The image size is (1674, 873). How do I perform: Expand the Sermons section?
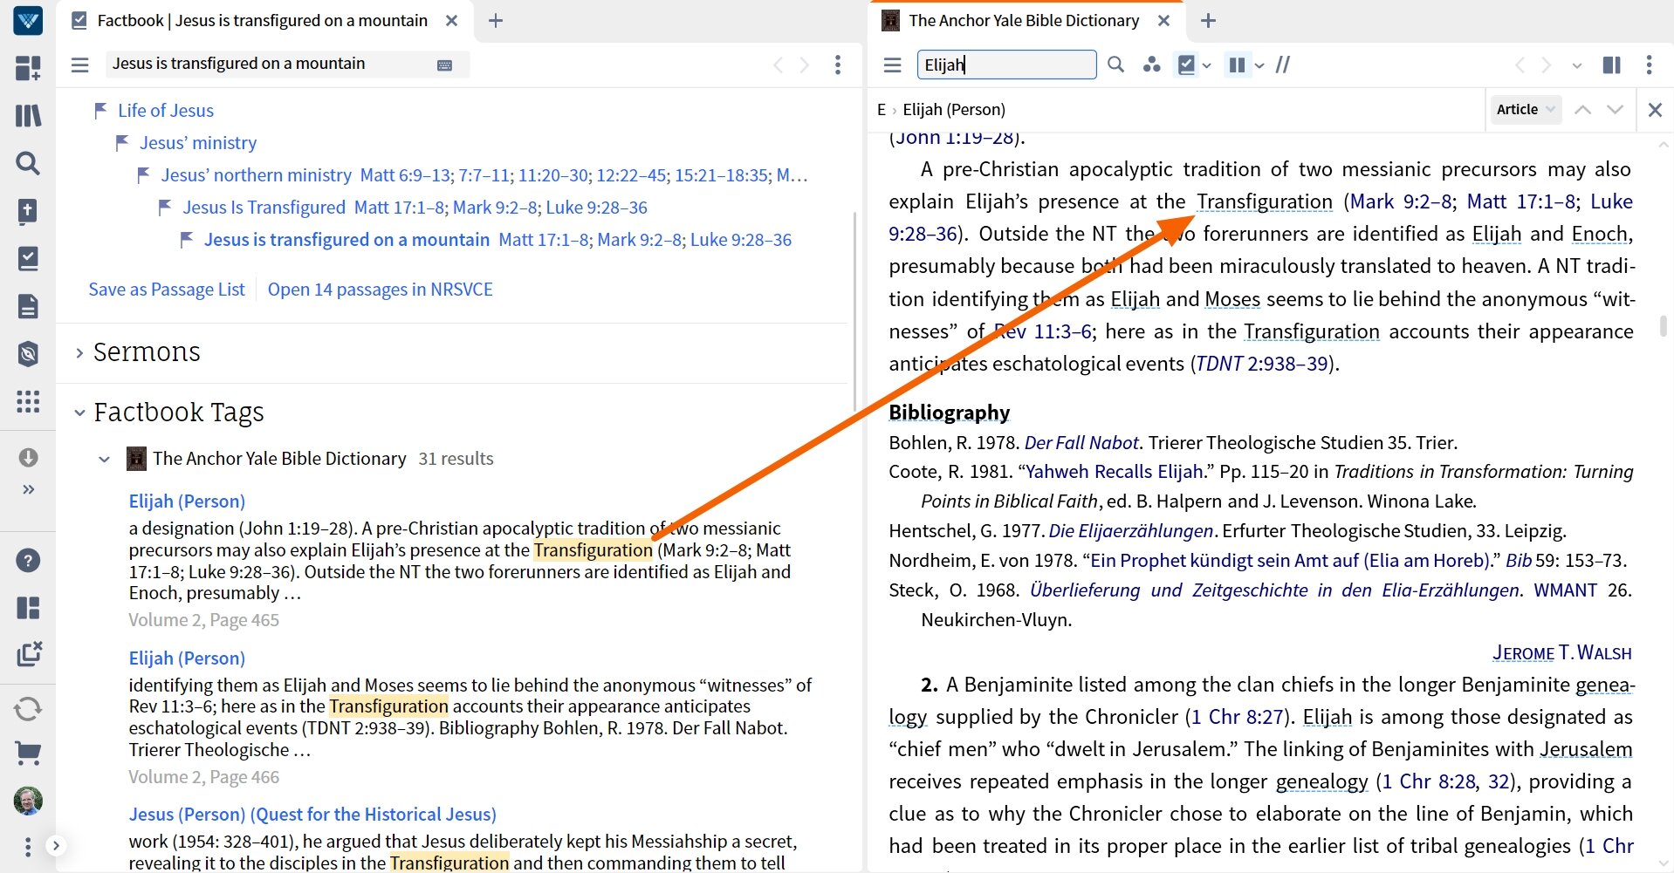(79, 352)
